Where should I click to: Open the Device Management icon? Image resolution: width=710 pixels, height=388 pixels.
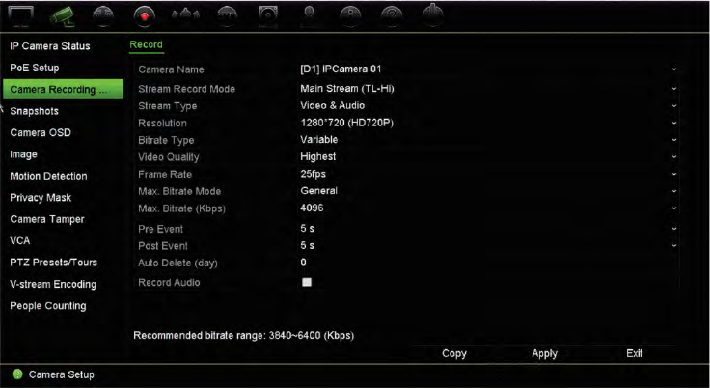227,16
